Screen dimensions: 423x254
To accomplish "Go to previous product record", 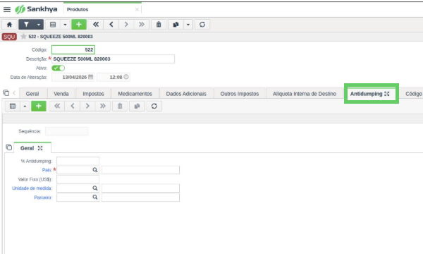I will pyautogui.click(x=111, y=25).
